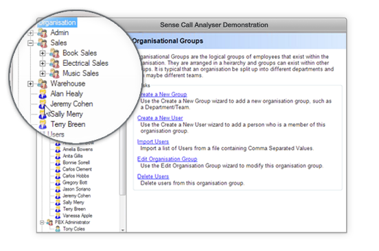The width and height of the screenshot is (379, 251).
Task: Click the Import Users link
Action: pos(153,142)
